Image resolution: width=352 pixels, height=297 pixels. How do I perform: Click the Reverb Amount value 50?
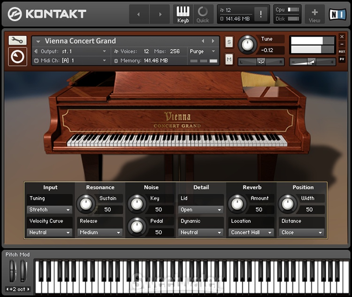(x=259, y=210)
